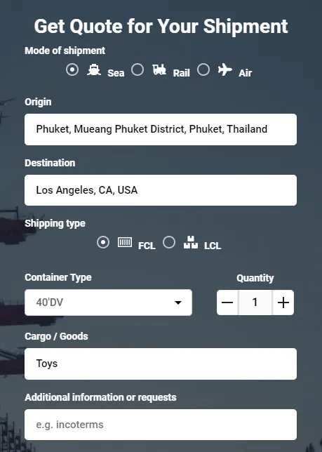The width and height of the screenshot is (322, 452).
Task: Click the airplane icon for Air
Action: pyautogui.click(x=225, y=69)
